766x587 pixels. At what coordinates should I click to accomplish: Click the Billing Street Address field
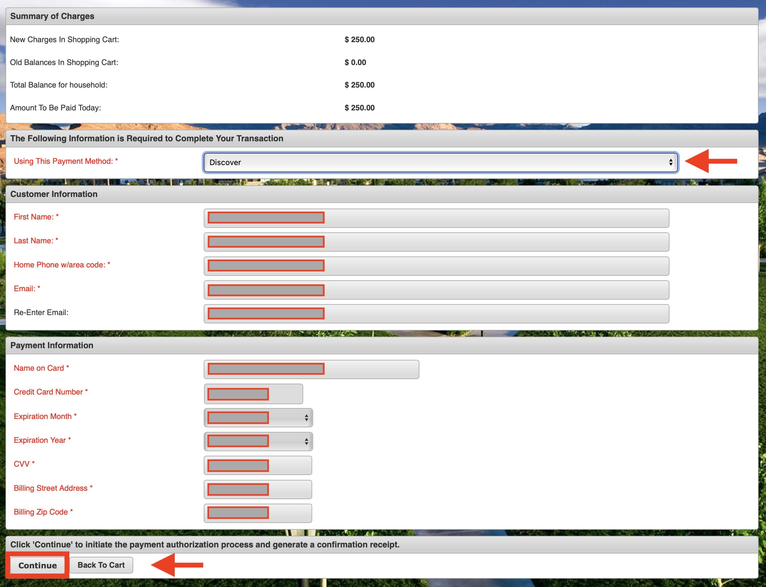coord(257,489)
